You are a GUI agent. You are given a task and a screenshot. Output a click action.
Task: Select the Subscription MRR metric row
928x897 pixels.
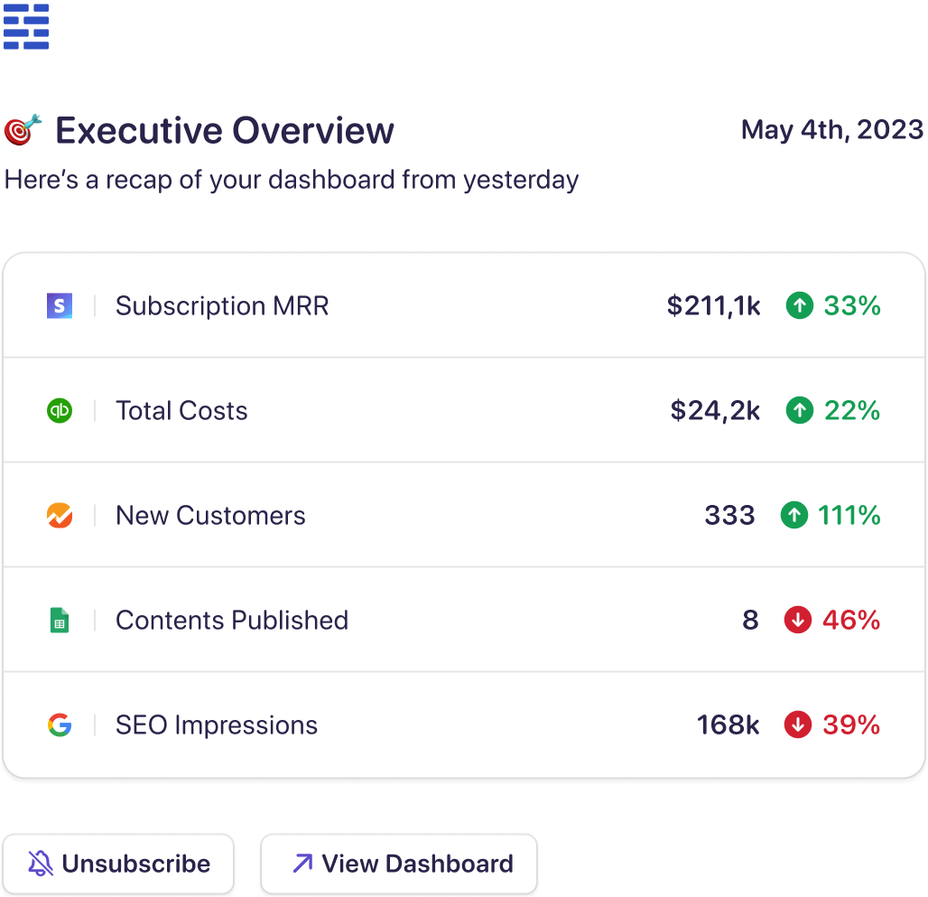pos(361,305)
